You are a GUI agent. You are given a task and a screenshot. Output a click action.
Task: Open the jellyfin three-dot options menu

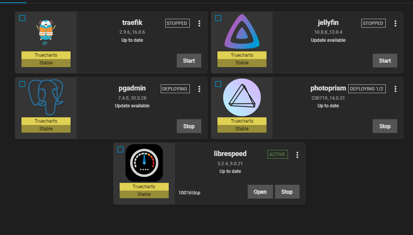(395, 23)
